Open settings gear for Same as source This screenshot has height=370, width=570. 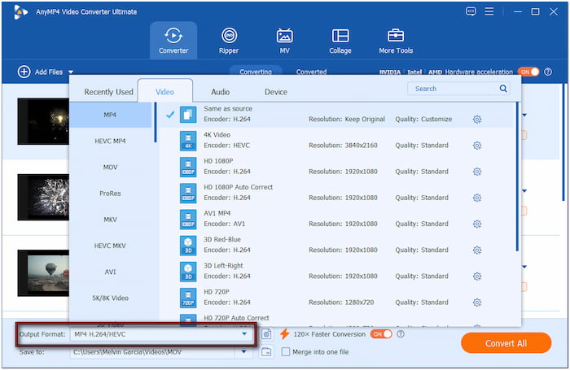pos(477,120)
